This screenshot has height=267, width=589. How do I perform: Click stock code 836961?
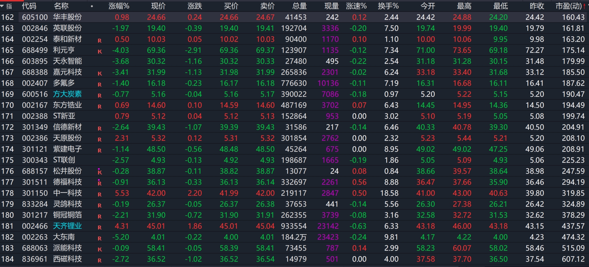pyautogui.click(x=35, y=259)
